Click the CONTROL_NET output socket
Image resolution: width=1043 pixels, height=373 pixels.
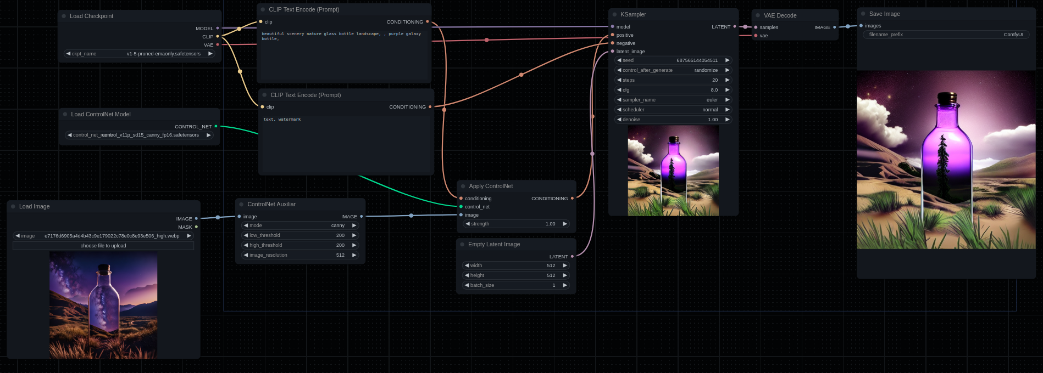(216, 127)
